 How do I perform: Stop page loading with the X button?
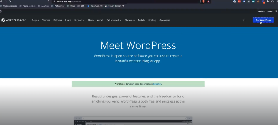pyautogui.click(x=10, y=1)
